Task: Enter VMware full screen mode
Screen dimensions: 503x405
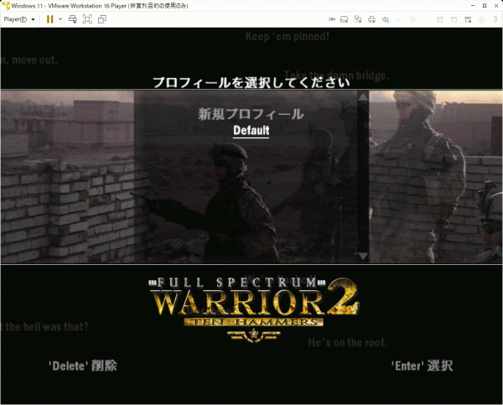Action: tap(87, 19)
